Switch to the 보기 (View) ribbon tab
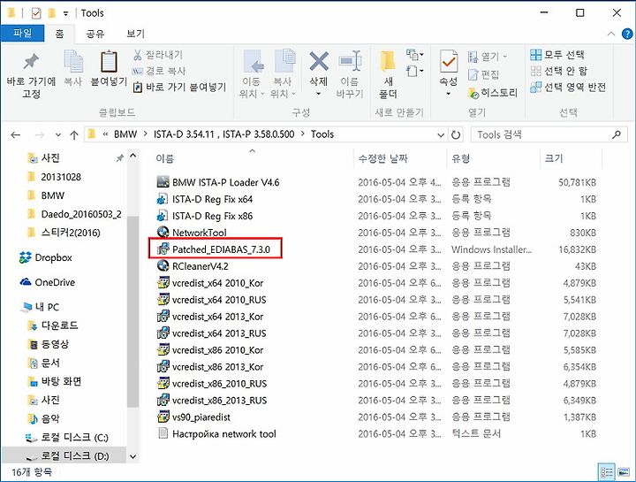 (135, 34)
